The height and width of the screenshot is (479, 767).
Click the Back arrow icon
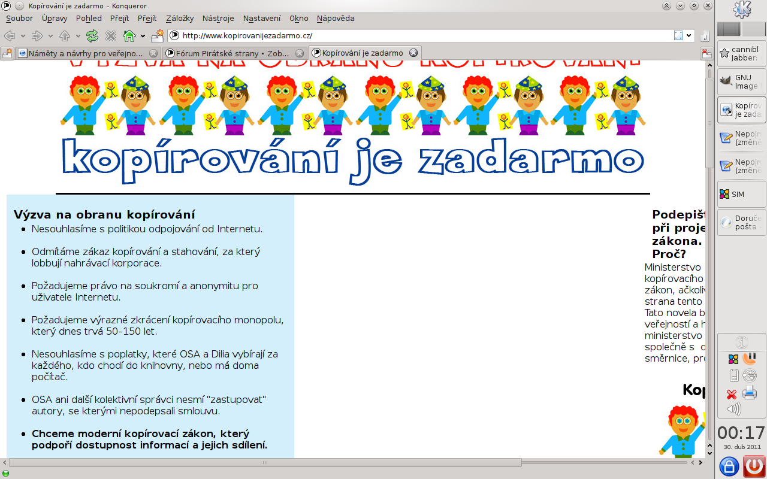(x=10, y=36)
